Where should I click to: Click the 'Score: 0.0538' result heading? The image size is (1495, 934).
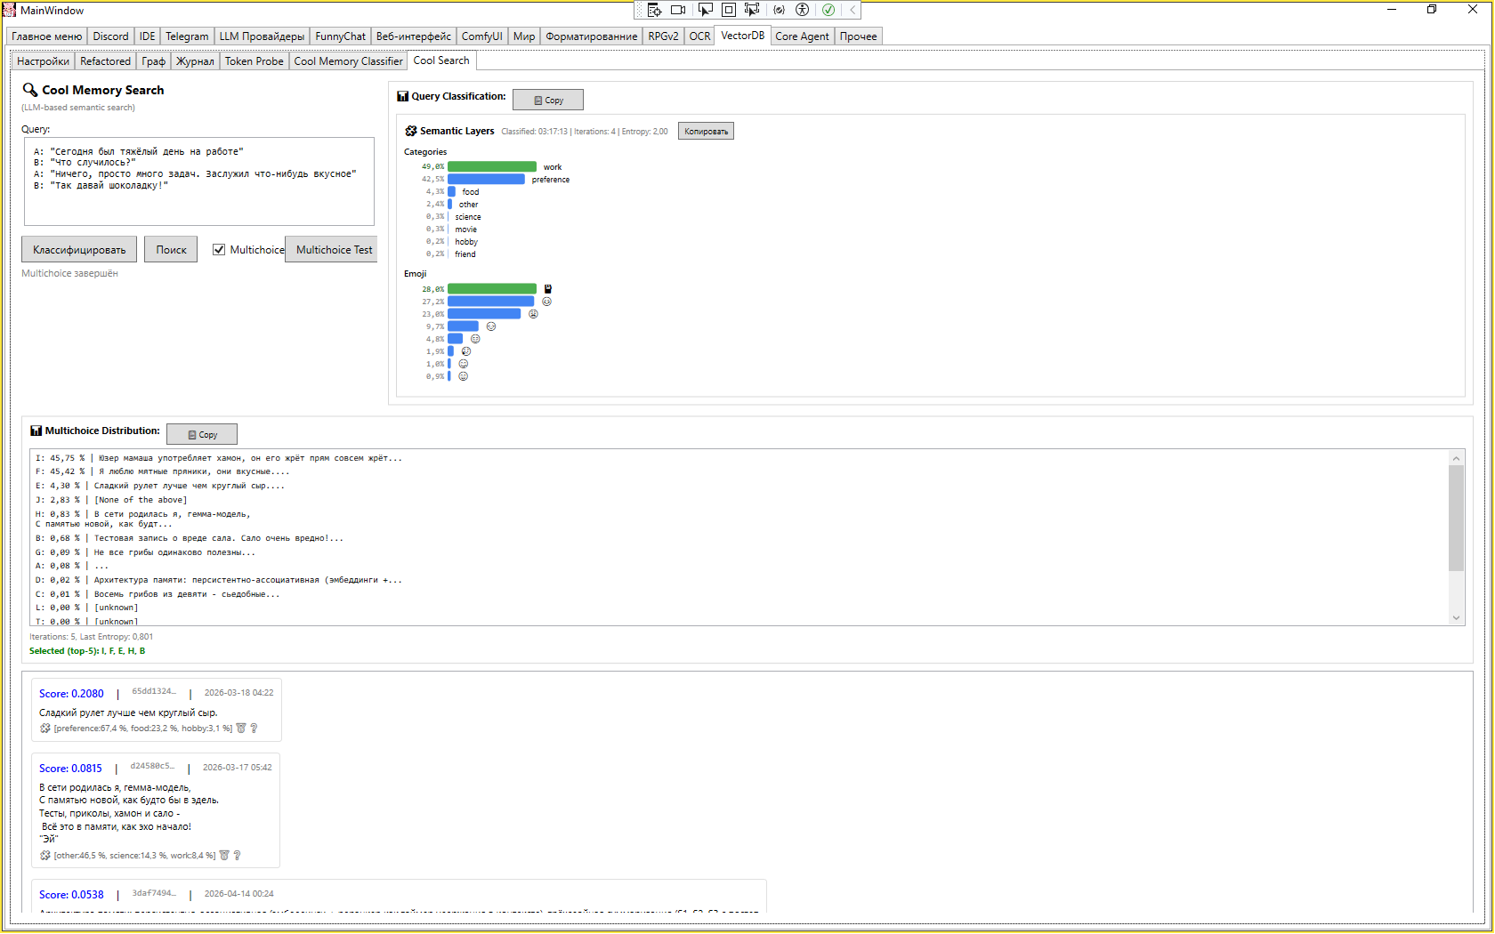tap(71, 895)
